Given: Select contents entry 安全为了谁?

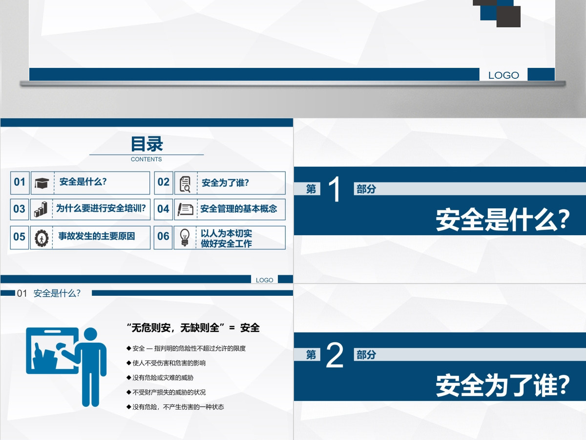Looking at the screenshot, I should point(225,183).
